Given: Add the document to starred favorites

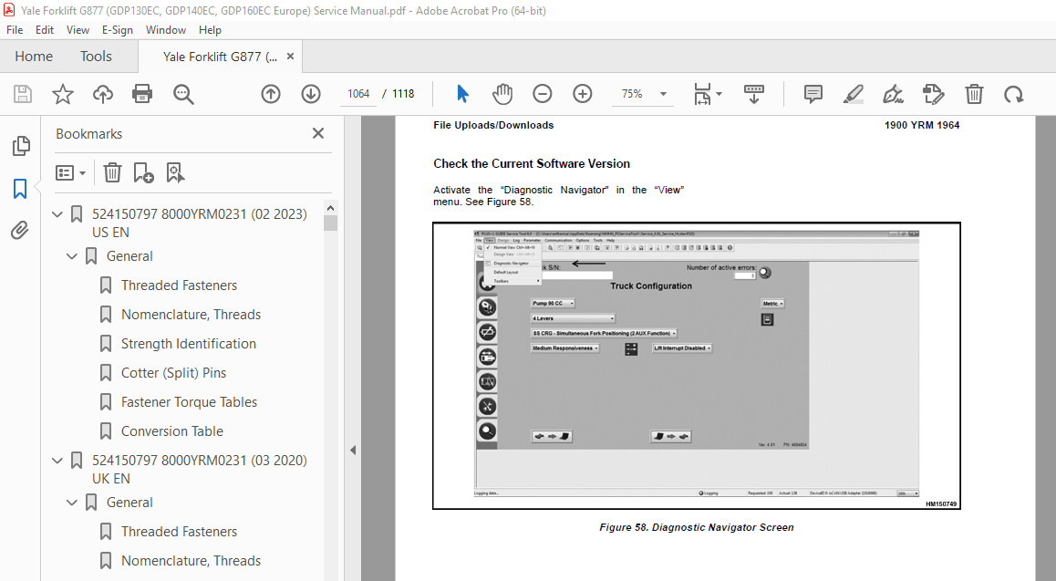Looking at the screenshot, I should click(x=63, y=94).
